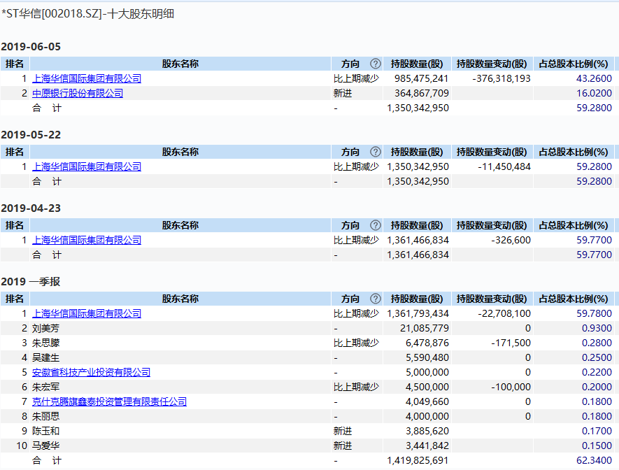Click shareholder name 朱宏军
The width and height of the screenshot is (619, 470).
tap(45, 387)
